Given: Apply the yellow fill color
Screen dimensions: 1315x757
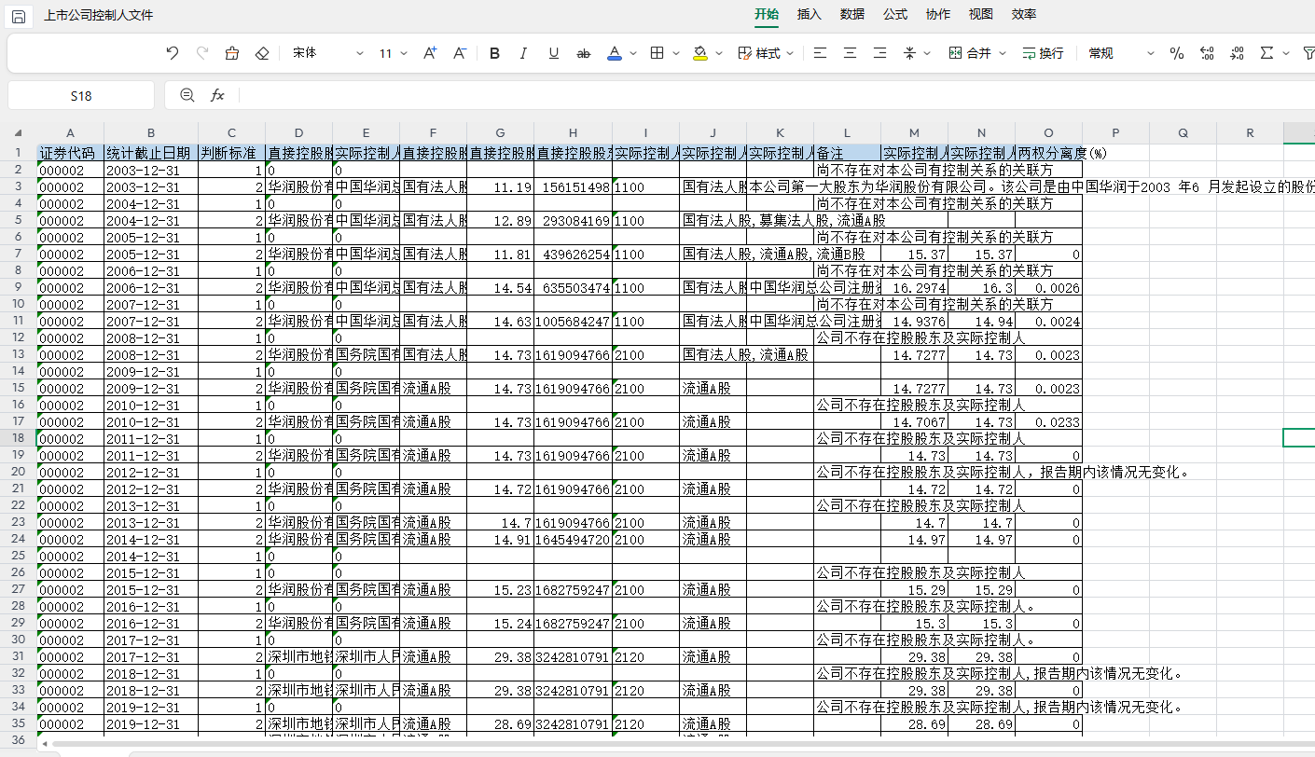Looking at the screenshot, I should (x=700, y=53).
